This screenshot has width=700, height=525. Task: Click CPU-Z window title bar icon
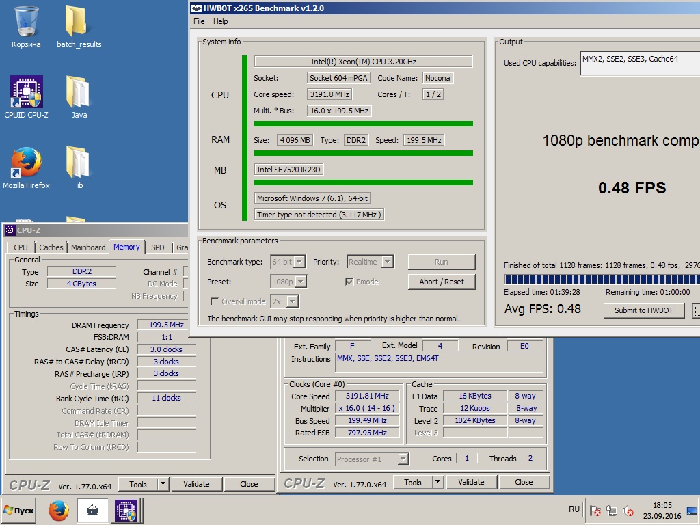[x=10, y=230]
